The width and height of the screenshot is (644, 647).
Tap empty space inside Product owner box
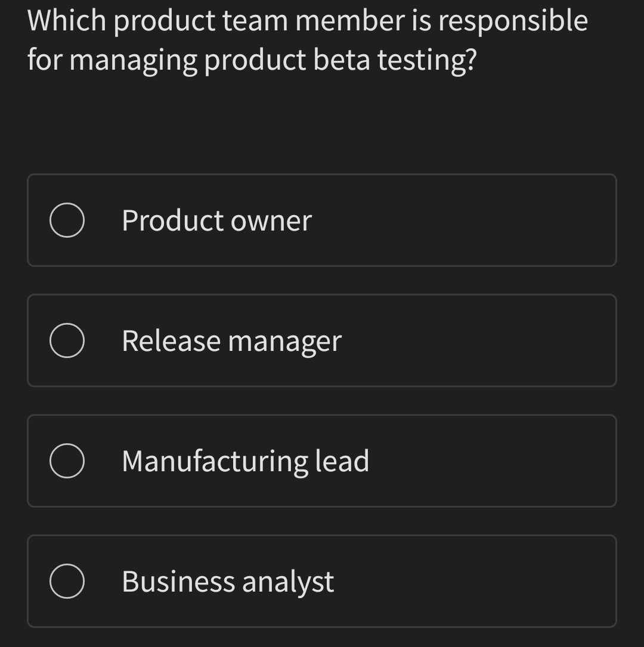[x=477, y=220]
